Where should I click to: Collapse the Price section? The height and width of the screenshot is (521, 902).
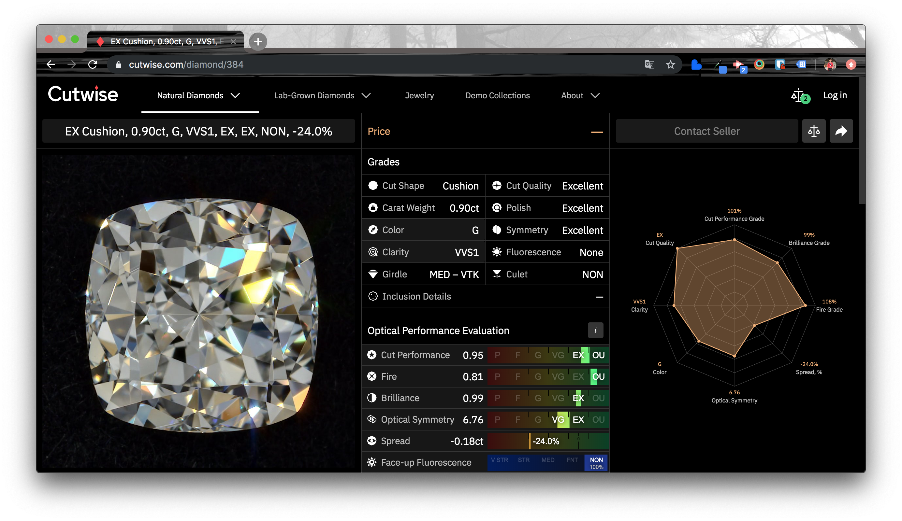pos(597,132)
